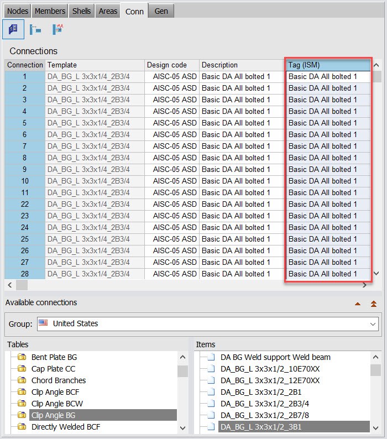Click the Design code column header

[171, 65]
